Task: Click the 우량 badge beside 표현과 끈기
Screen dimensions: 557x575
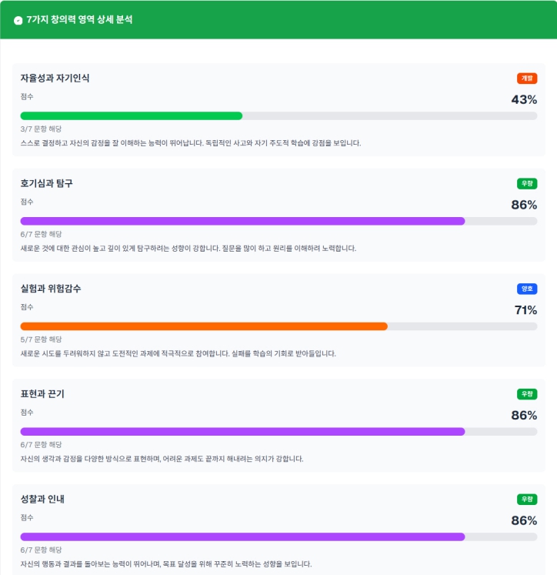Action: click(x=527, y=394)
